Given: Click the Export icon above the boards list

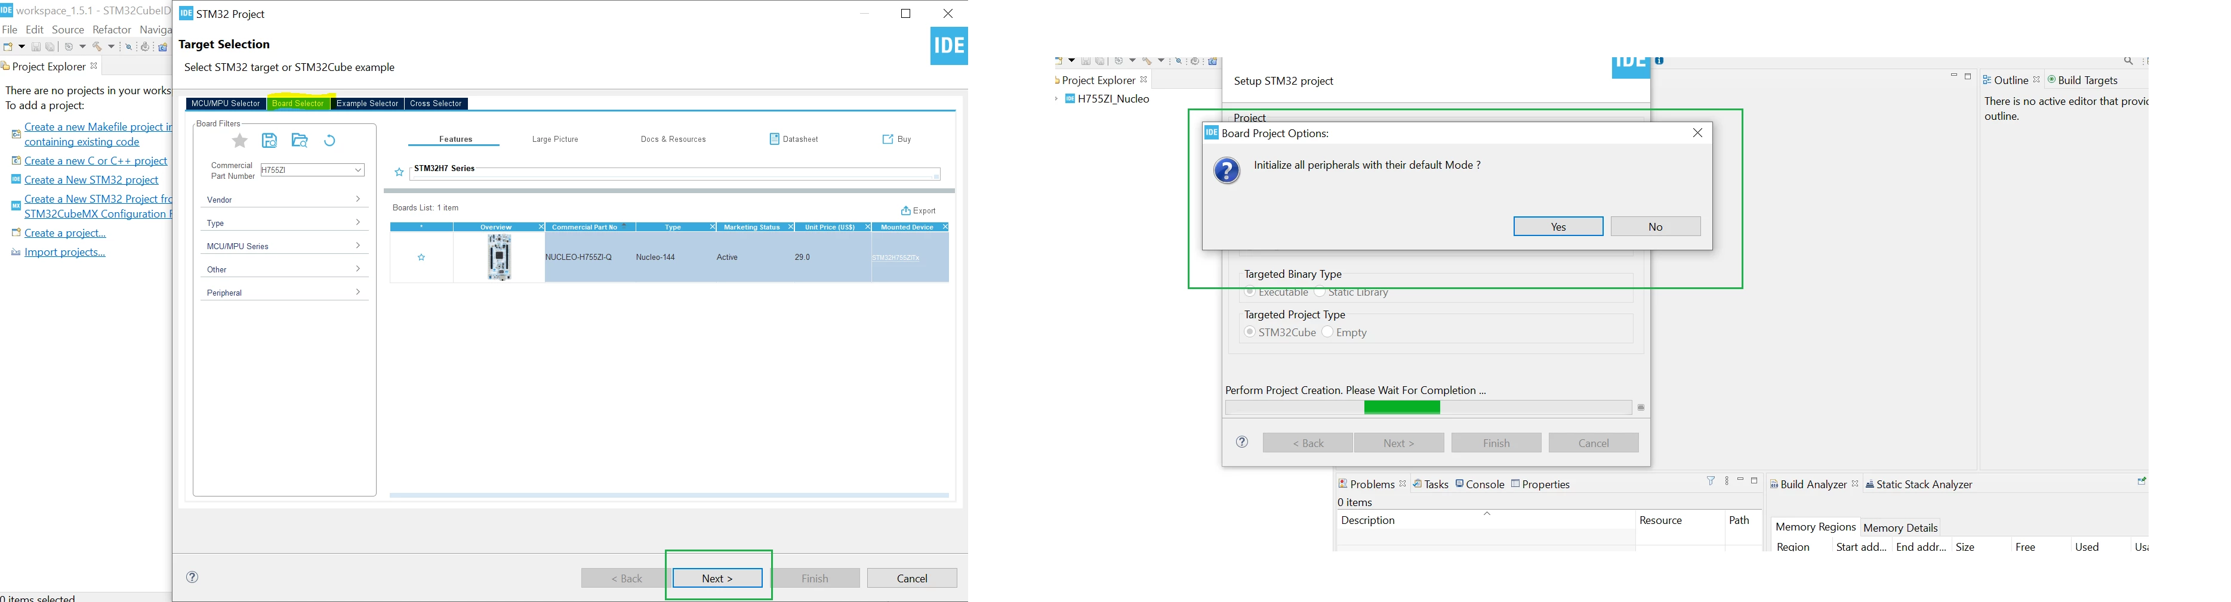Looking at the screenshot, I should coord(918,211).
